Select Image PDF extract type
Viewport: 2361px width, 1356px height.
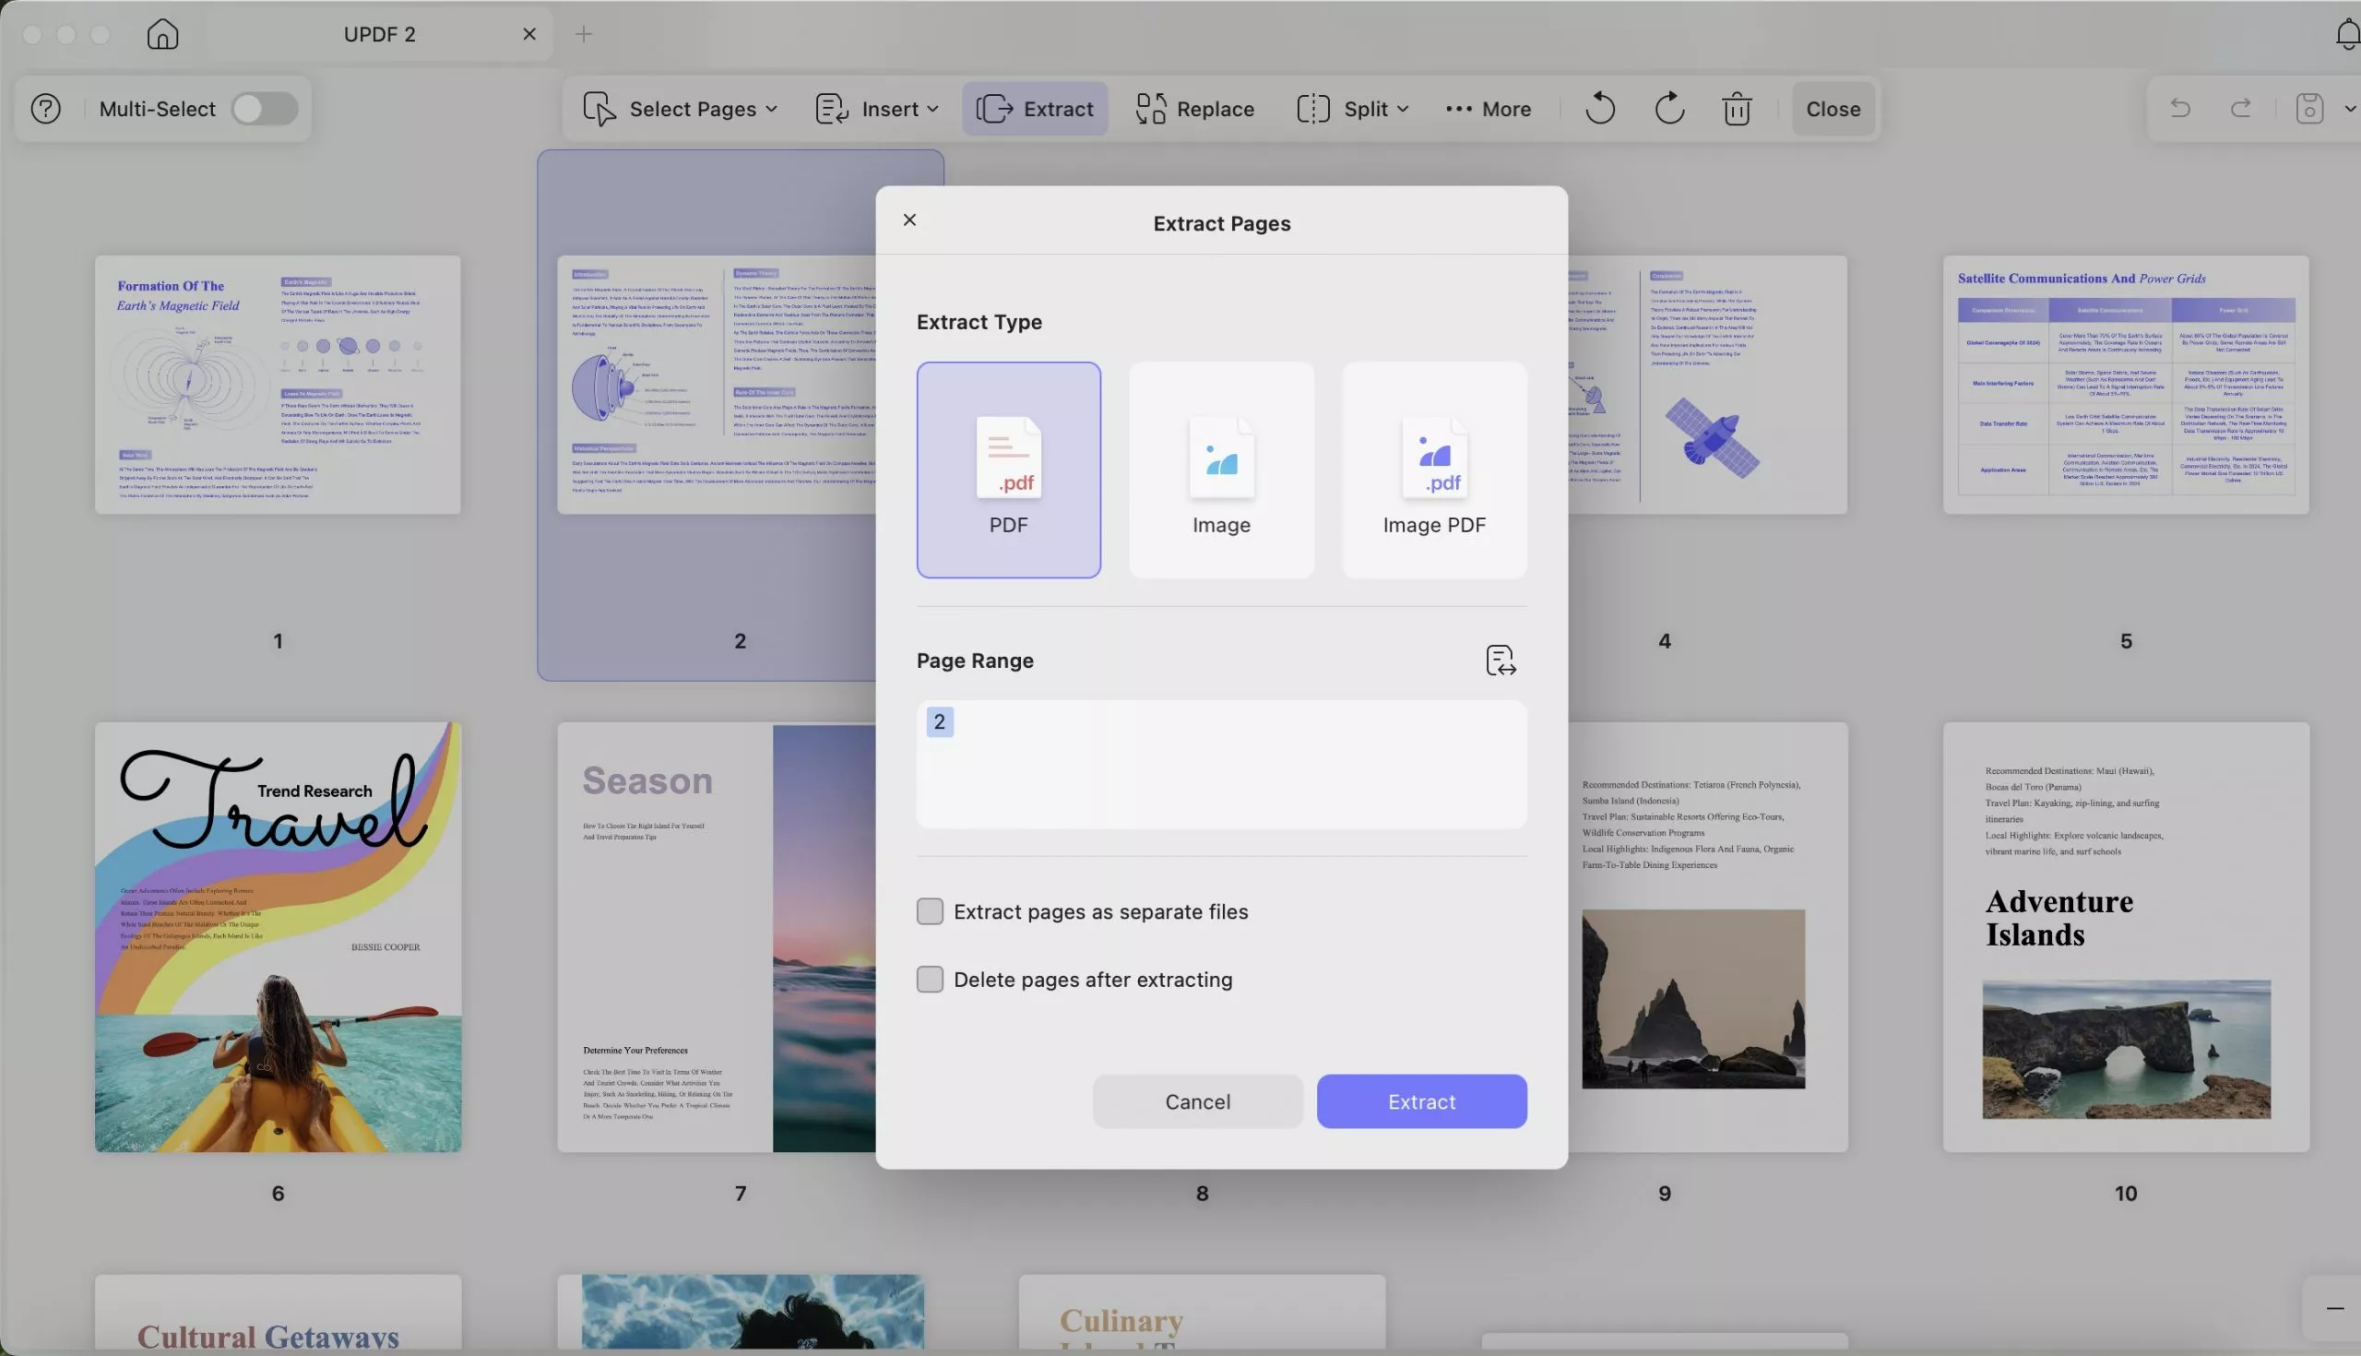point(1434,470)
